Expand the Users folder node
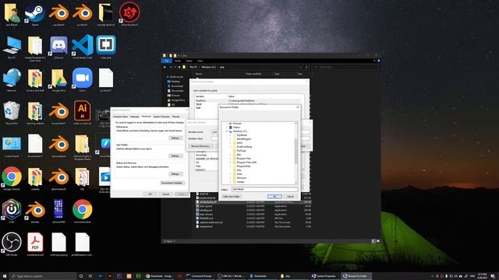The width and height of the screenshot is (499, 280). pos(231,174)
